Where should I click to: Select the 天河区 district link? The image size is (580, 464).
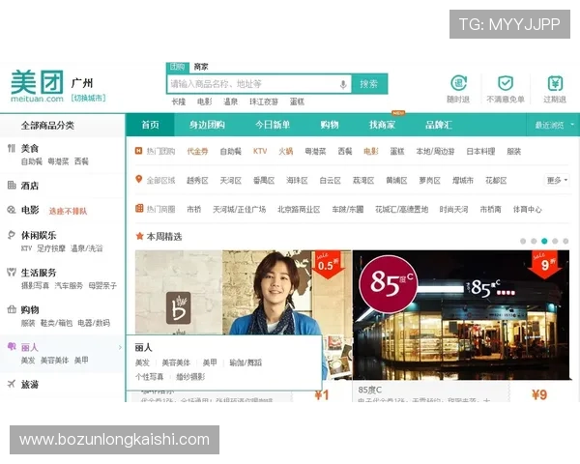click(x=230, y=180)
